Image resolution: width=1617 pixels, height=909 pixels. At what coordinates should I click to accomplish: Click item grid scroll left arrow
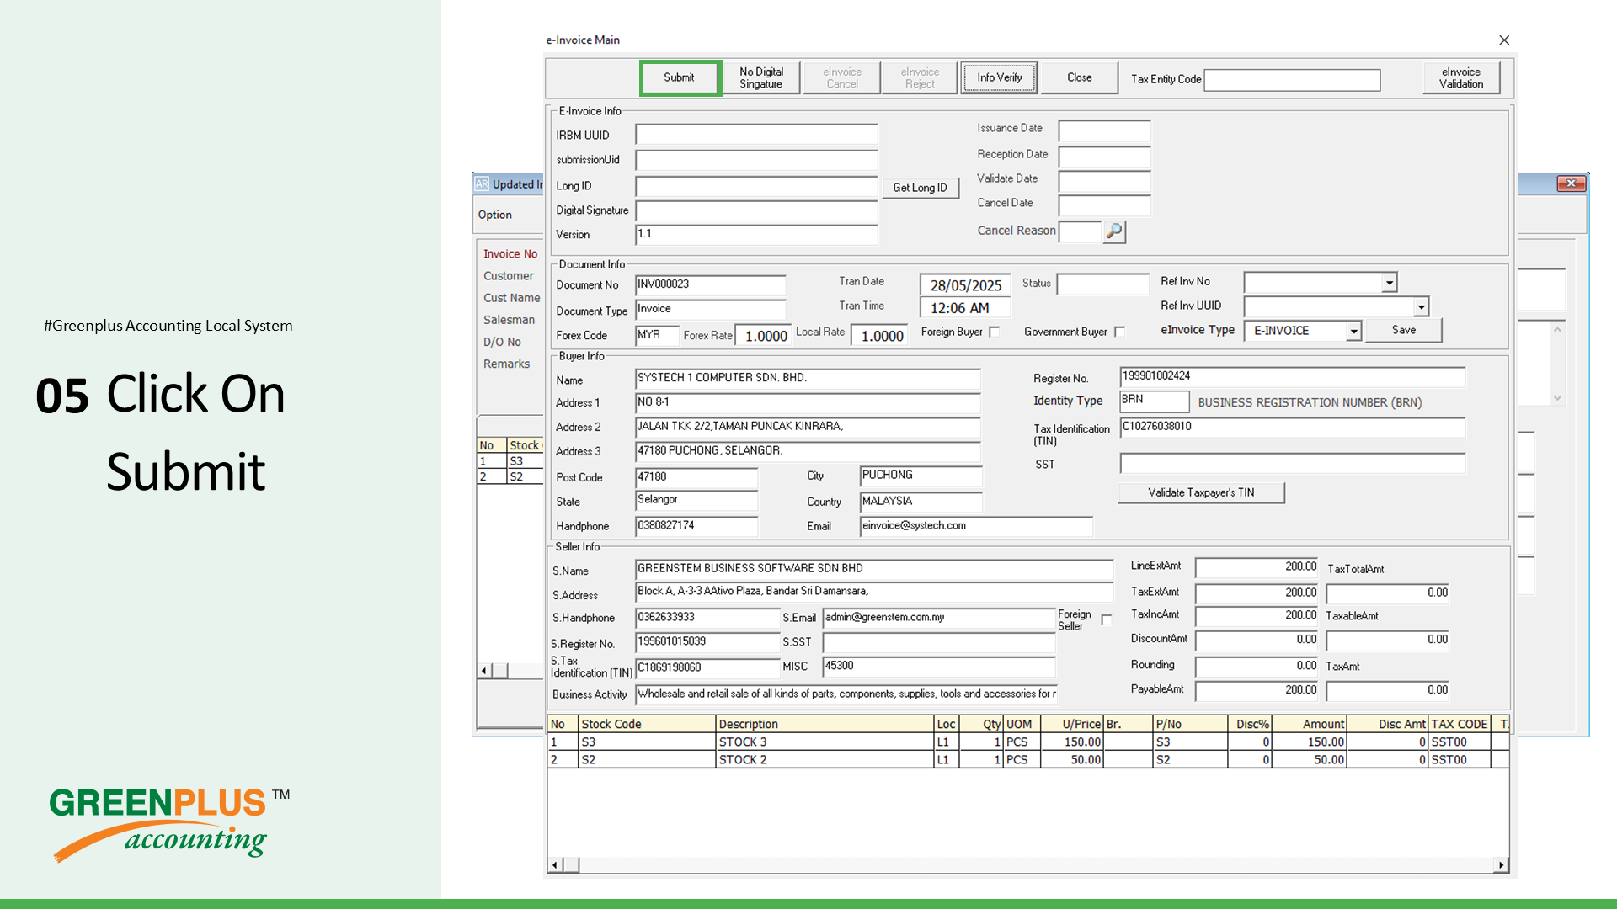point(554,864)
